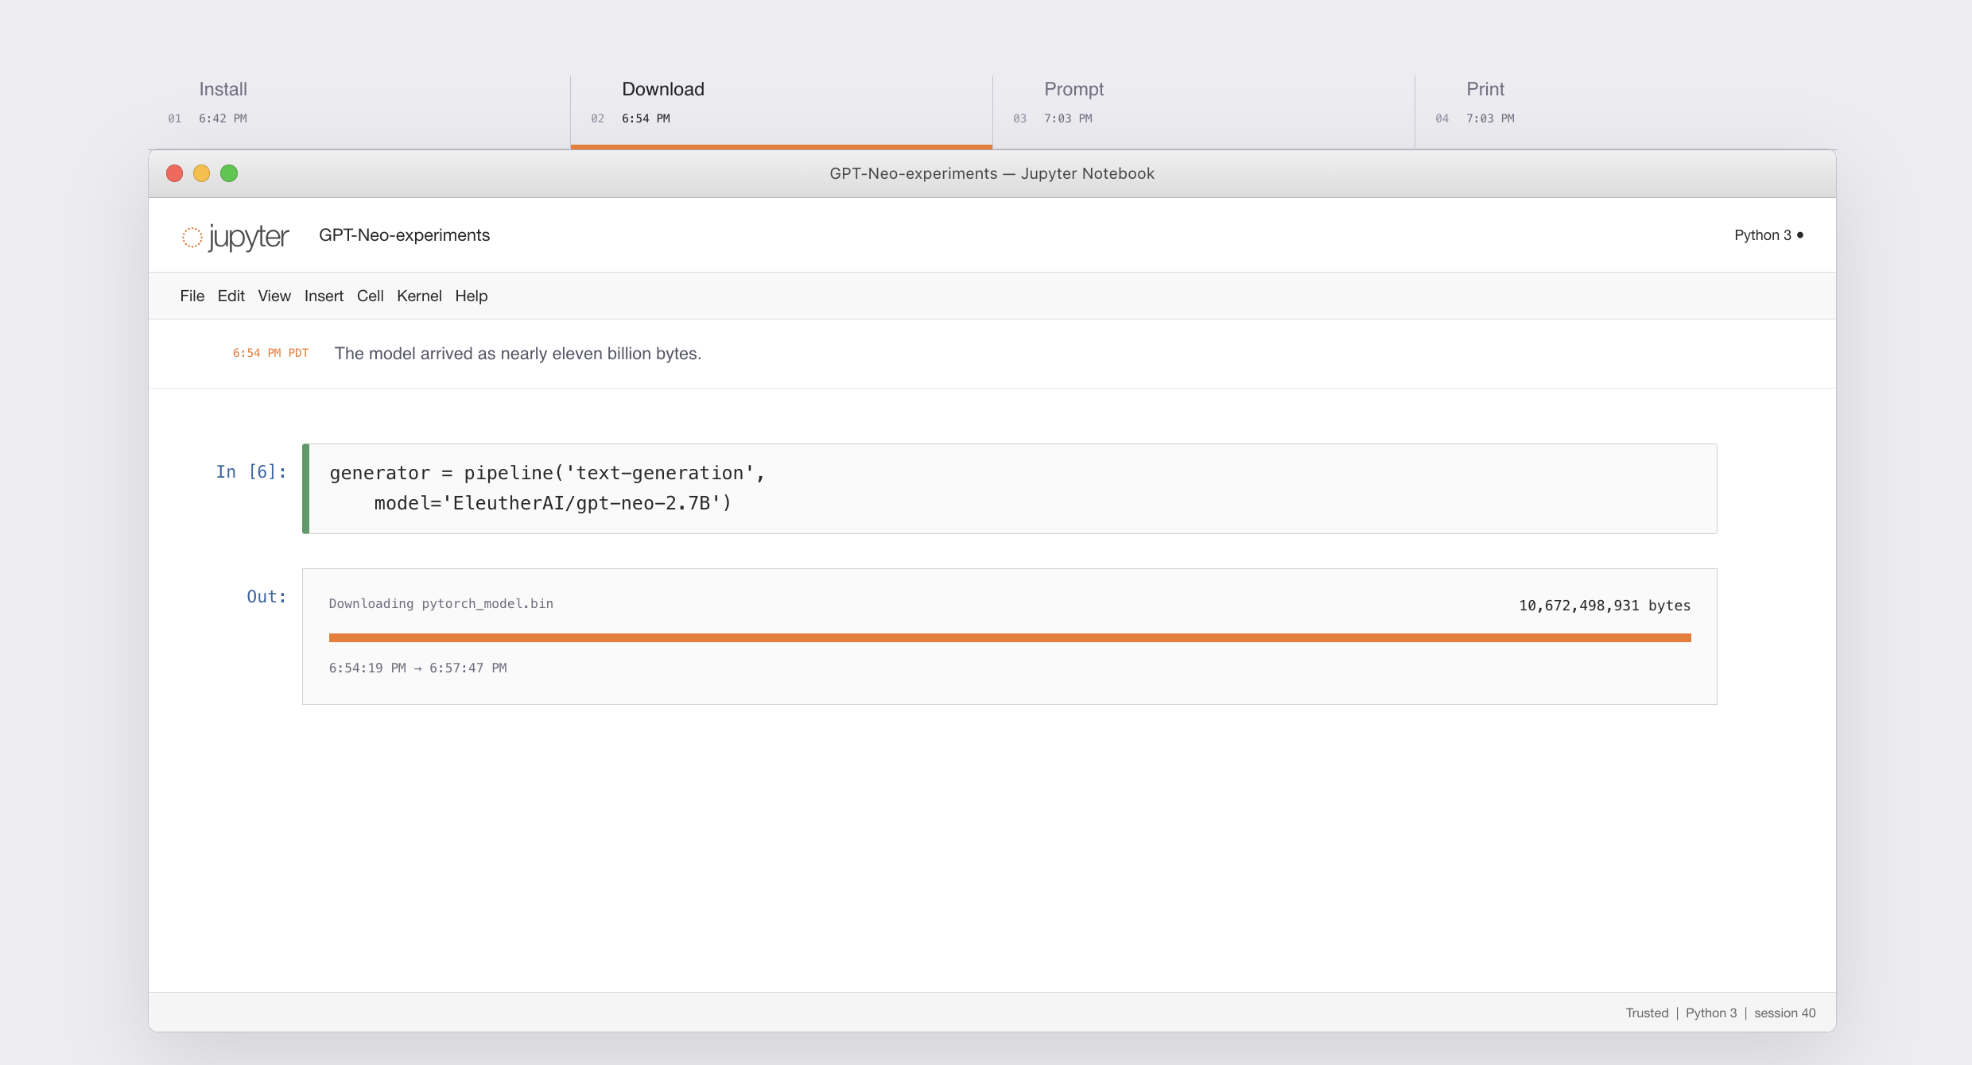
Task: Go to the Print step tab
Action: click(x=1625, y=111)
